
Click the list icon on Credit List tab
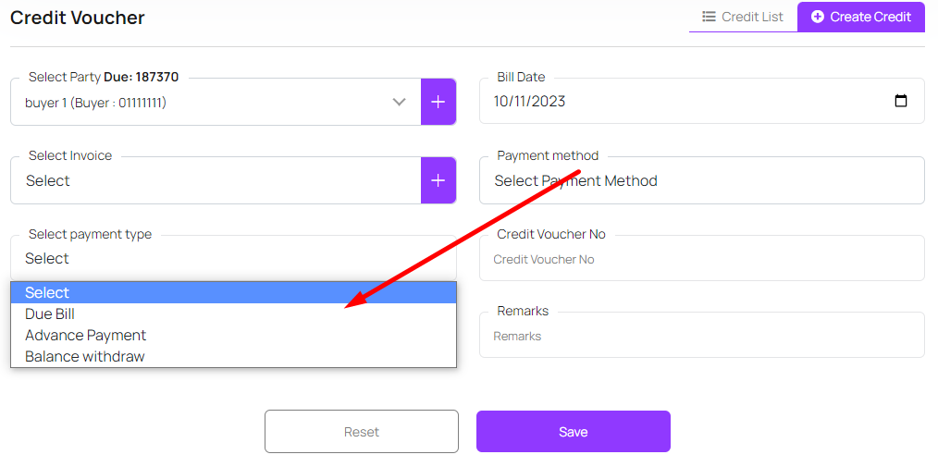[x=710, y=17]
